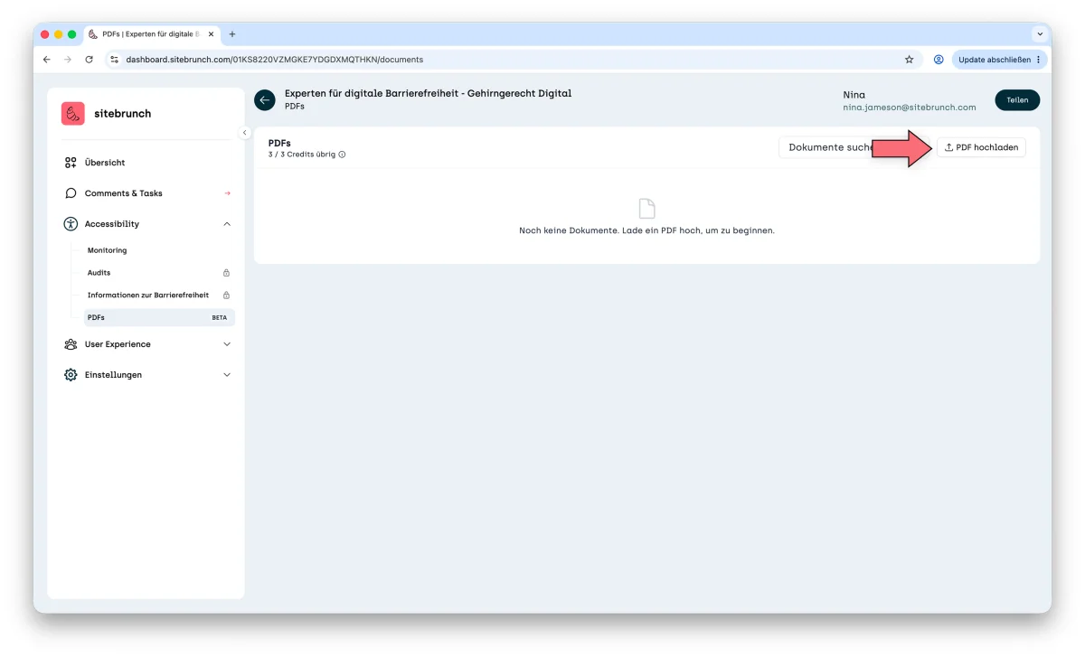This screenshot has height=657, width=1085.
Task: Click the user name Nina
Action: click(854, 94)
